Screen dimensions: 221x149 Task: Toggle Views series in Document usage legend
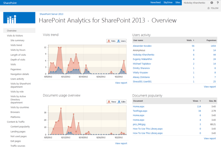(x=112, y=102)
